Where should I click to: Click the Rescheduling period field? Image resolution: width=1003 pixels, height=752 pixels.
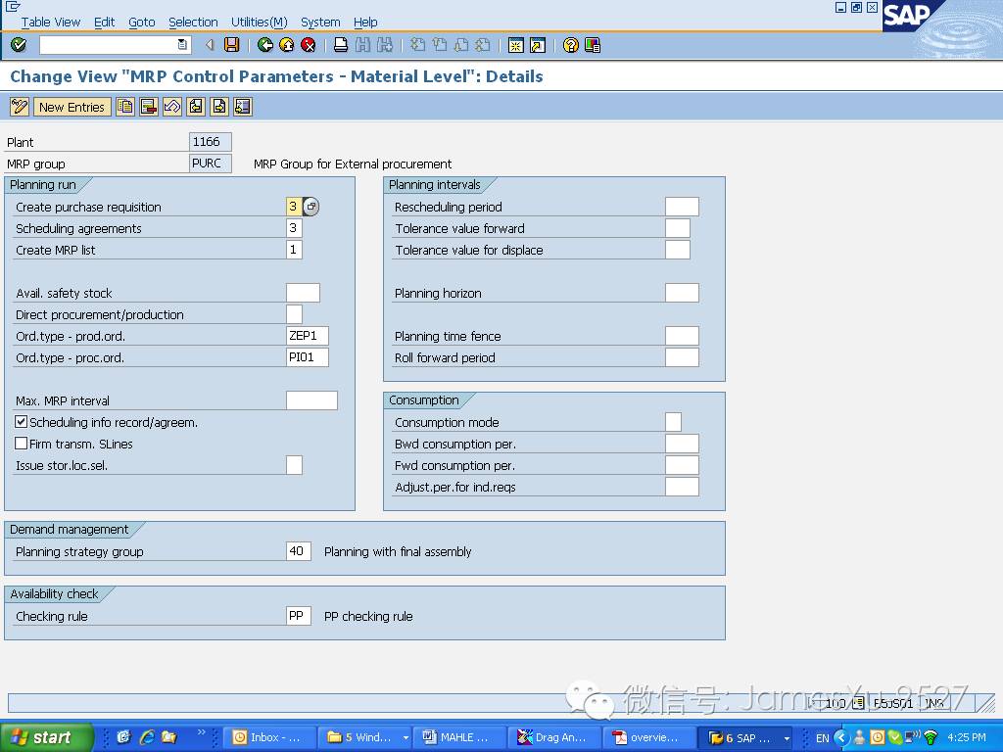pos(682,207)
